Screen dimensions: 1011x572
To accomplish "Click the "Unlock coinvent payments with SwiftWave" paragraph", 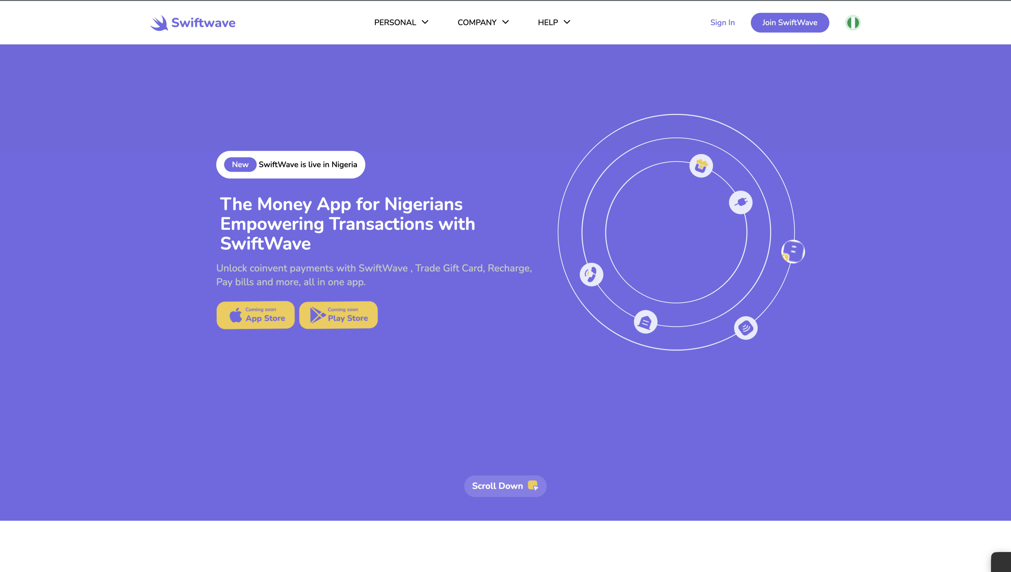I will pos(374,275).
